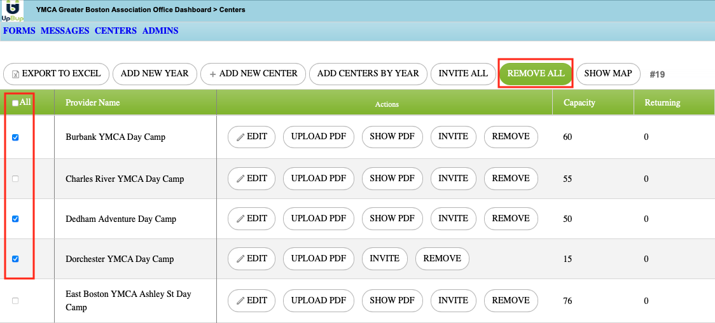
Task: Uncheck the Dorchester YMCA Day Camp checkbox
Action: pos(15,259)
